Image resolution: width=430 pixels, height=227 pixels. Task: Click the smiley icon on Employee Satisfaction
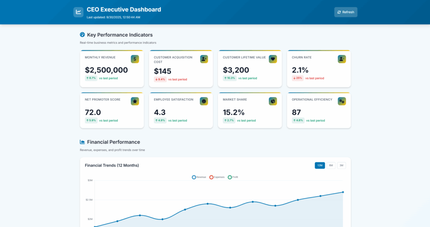[204, 101]
